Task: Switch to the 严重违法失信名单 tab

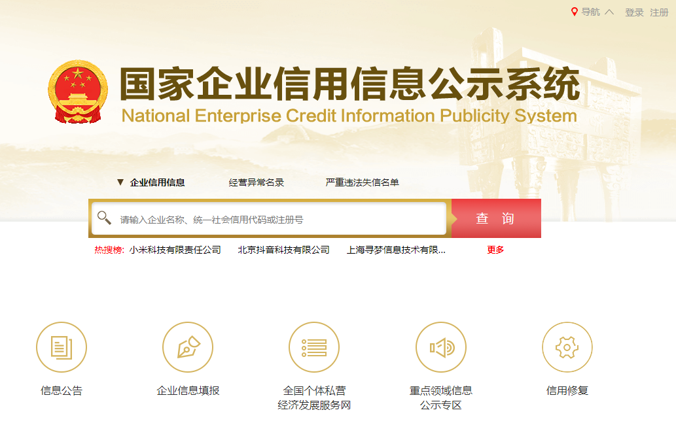Action: (x=362, y=182)
